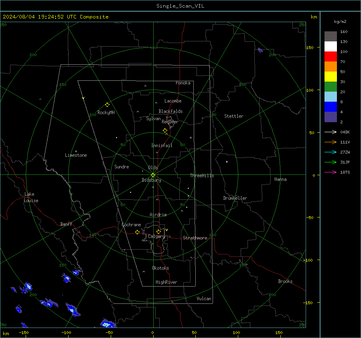Click the Ponoka city label
Image resolution: width=361 pixels, height=338 pixels.
(183, 83)
